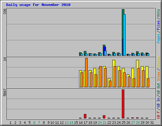This screenshot has width=162, height=126.
Task: Click the blue "kB In" legend label
Action: [159, 102]
